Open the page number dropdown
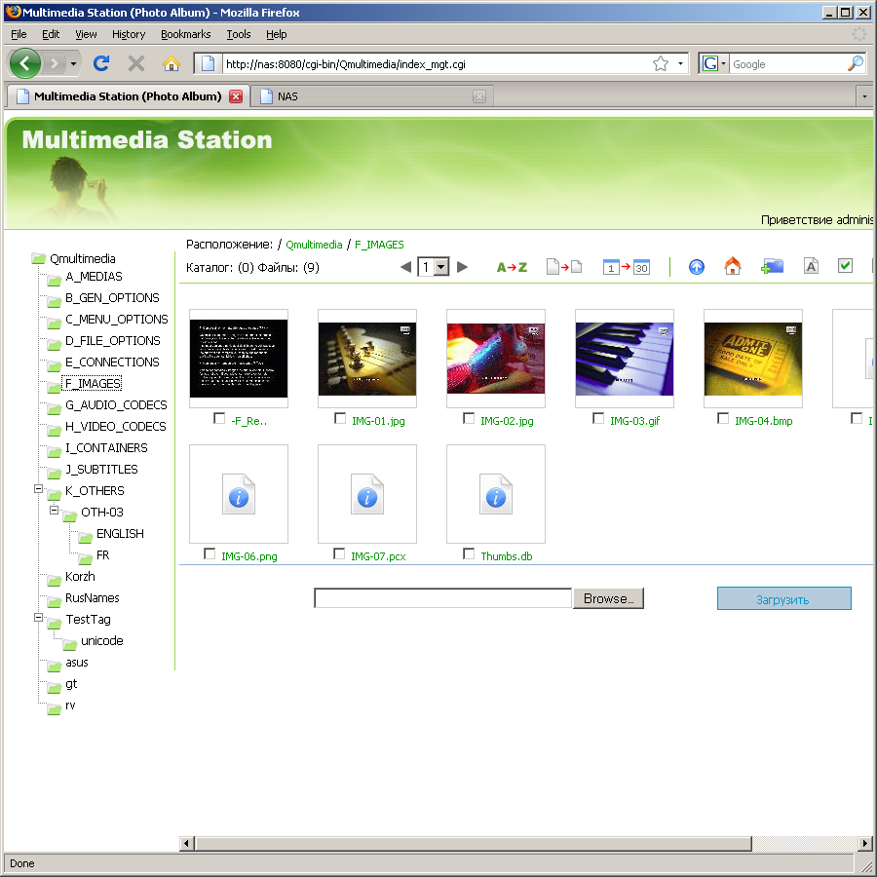 click(441, 267)
